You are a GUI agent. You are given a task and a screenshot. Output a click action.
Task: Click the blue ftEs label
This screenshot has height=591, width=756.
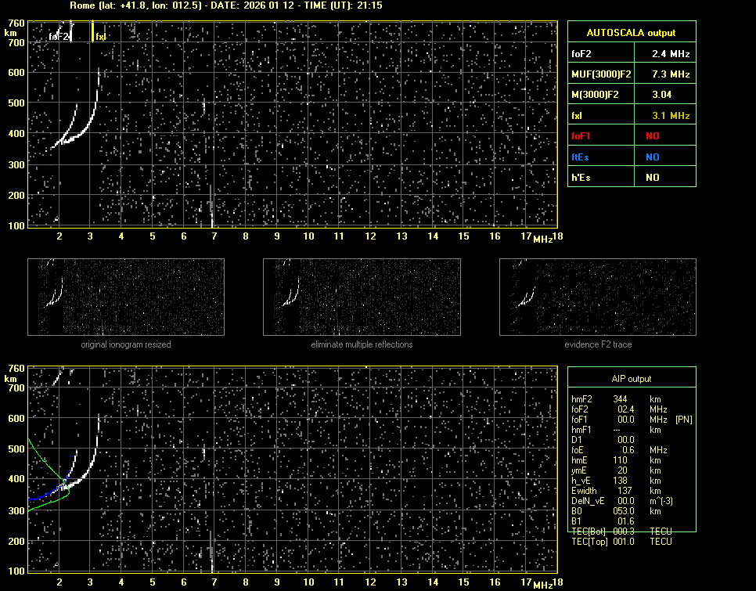pyautogui.click(x=581, y=157)
